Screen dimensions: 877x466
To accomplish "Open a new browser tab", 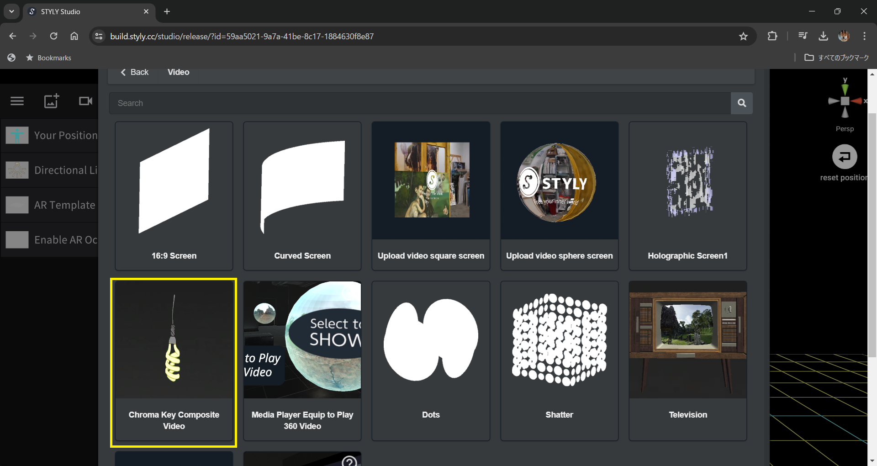I will 167,11.
